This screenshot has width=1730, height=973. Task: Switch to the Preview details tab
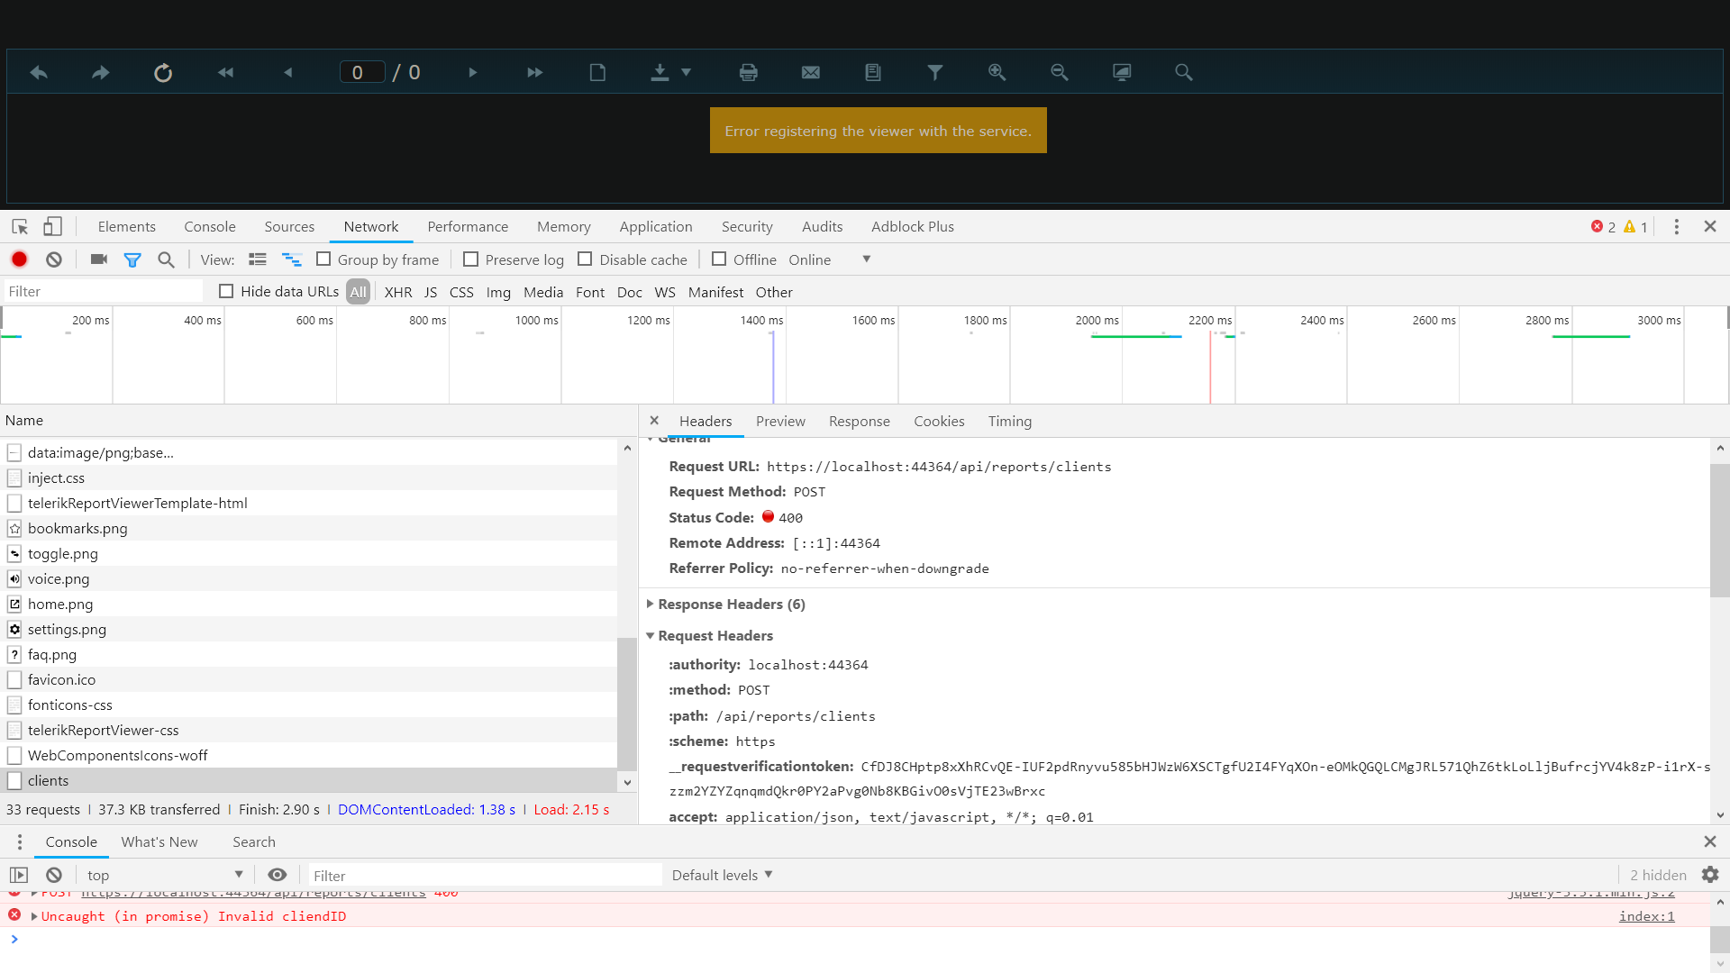780,421
